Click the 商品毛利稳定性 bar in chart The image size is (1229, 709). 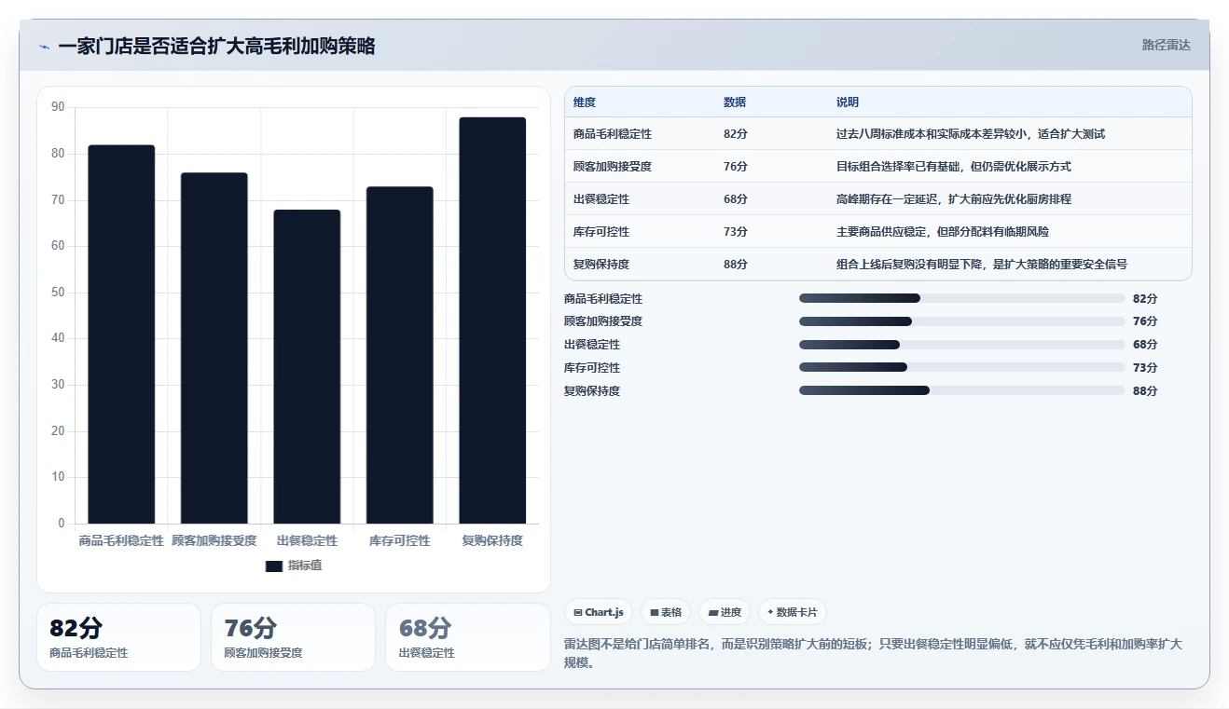[x=121, y=334]
